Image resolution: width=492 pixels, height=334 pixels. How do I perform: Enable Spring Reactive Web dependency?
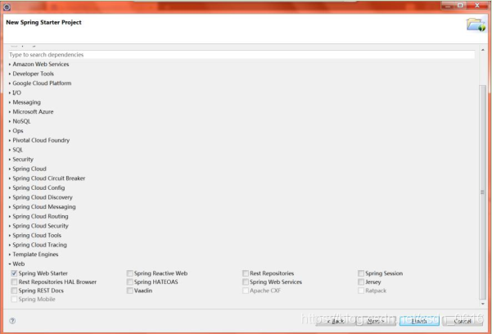[x=129, y=273]
